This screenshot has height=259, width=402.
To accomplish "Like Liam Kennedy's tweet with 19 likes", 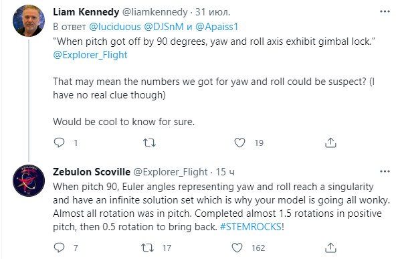I will coord(239,143).
